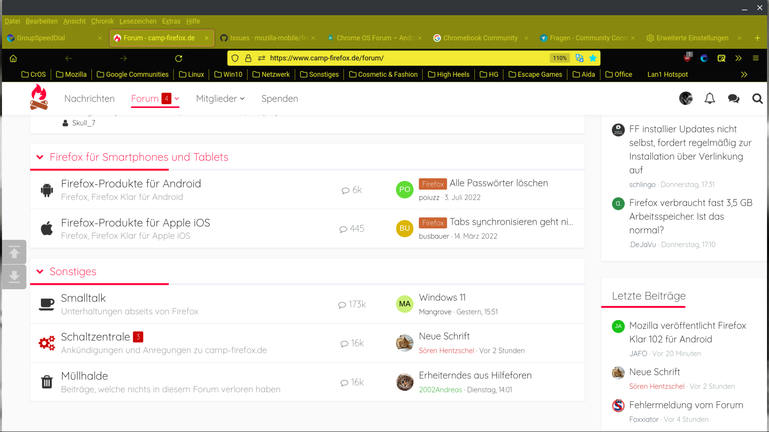The height and width of the screenshot is (432, 769).
Task: Open site permissions icon in address bar
Action: (262, 58)
